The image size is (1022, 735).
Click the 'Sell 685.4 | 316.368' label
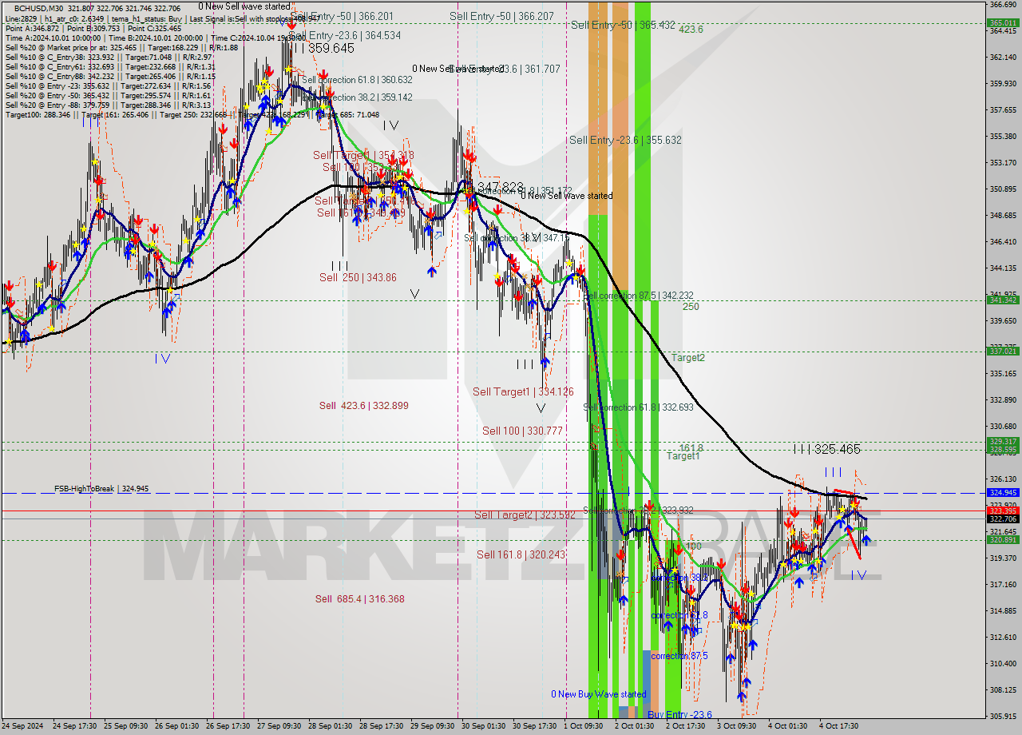coord(359,599)
